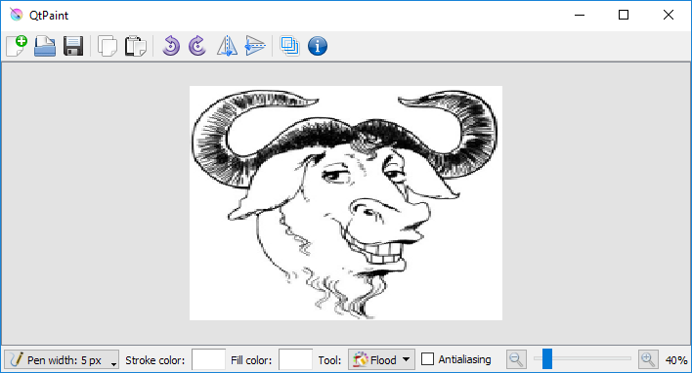Viewport: 692px width, 373px height.
Task: Paste from clipboard using the toolbar icon
Action: click(x=135, y=46)
